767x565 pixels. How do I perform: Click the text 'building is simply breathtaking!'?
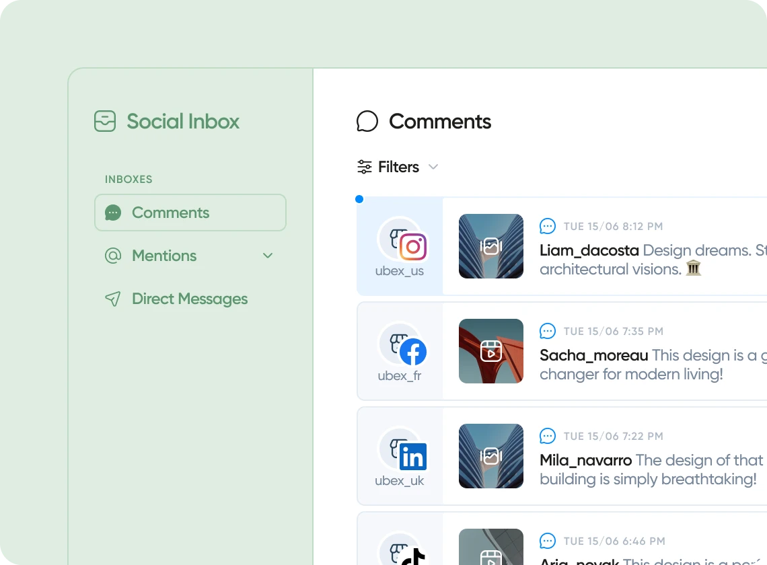(x=648, y=479)
